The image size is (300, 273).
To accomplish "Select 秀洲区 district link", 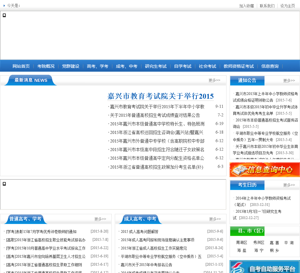I will click(x=259, y=243).
